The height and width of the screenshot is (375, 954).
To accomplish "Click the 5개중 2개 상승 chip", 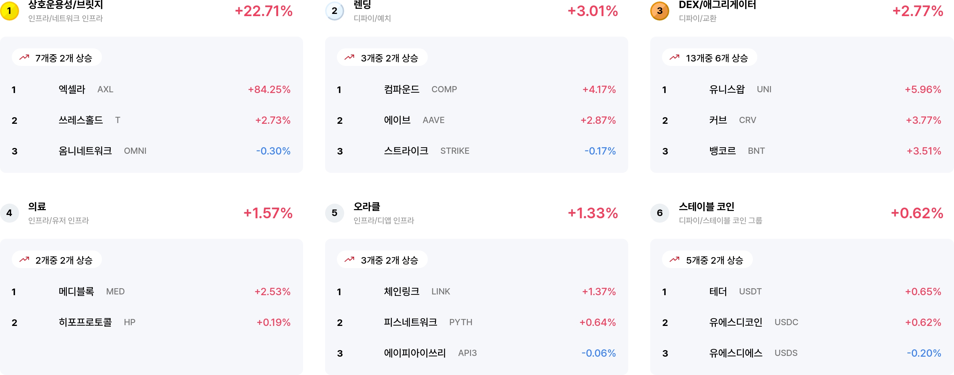I will [707, 260].
